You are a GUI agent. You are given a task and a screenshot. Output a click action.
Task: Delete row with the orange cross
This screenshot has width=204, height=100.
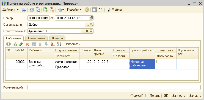tap(27, 44)
